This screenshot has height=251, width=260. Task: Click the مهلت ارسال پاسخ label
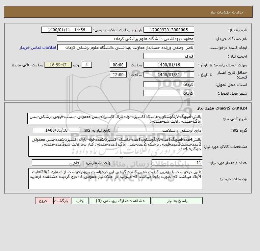pos(231,65)
